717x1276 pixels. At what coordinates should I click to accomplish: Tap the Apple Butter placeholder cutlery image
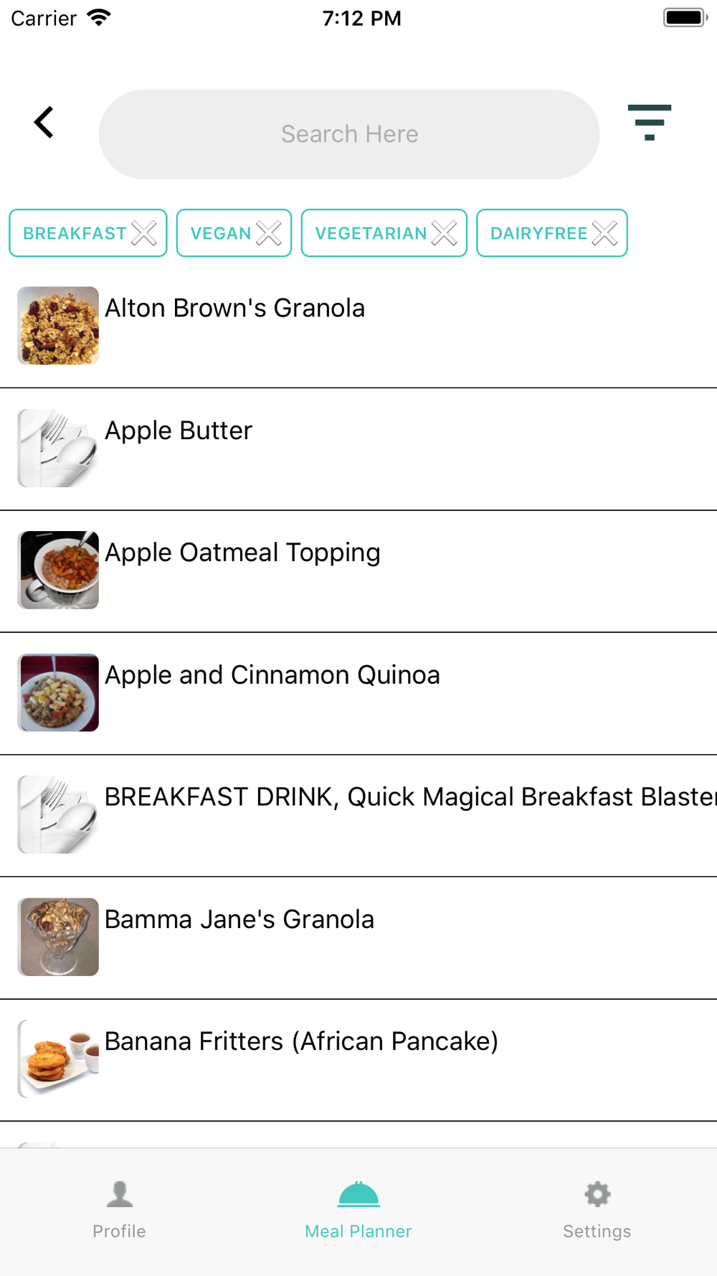coord(58,448)
